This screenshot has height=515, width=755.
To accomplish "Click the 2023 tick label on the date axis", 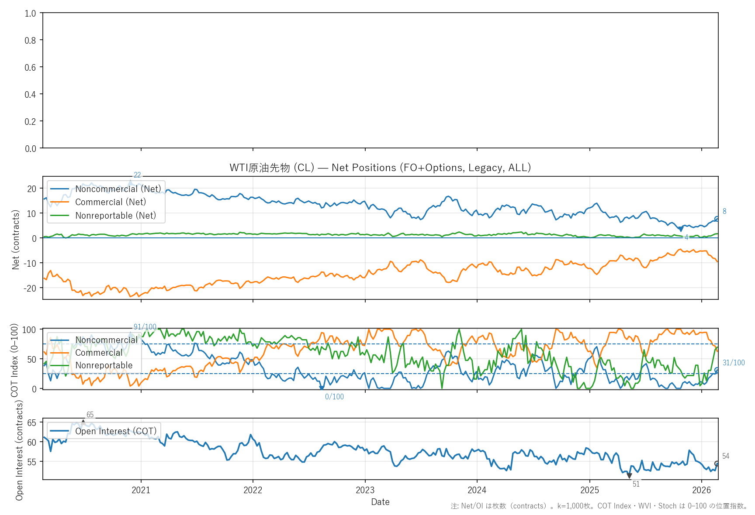I will tap(365, 490).
